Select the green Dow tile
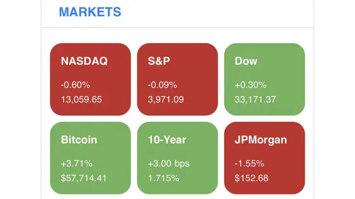The height and width of the screenshot is (199, 355). (264, 79)
